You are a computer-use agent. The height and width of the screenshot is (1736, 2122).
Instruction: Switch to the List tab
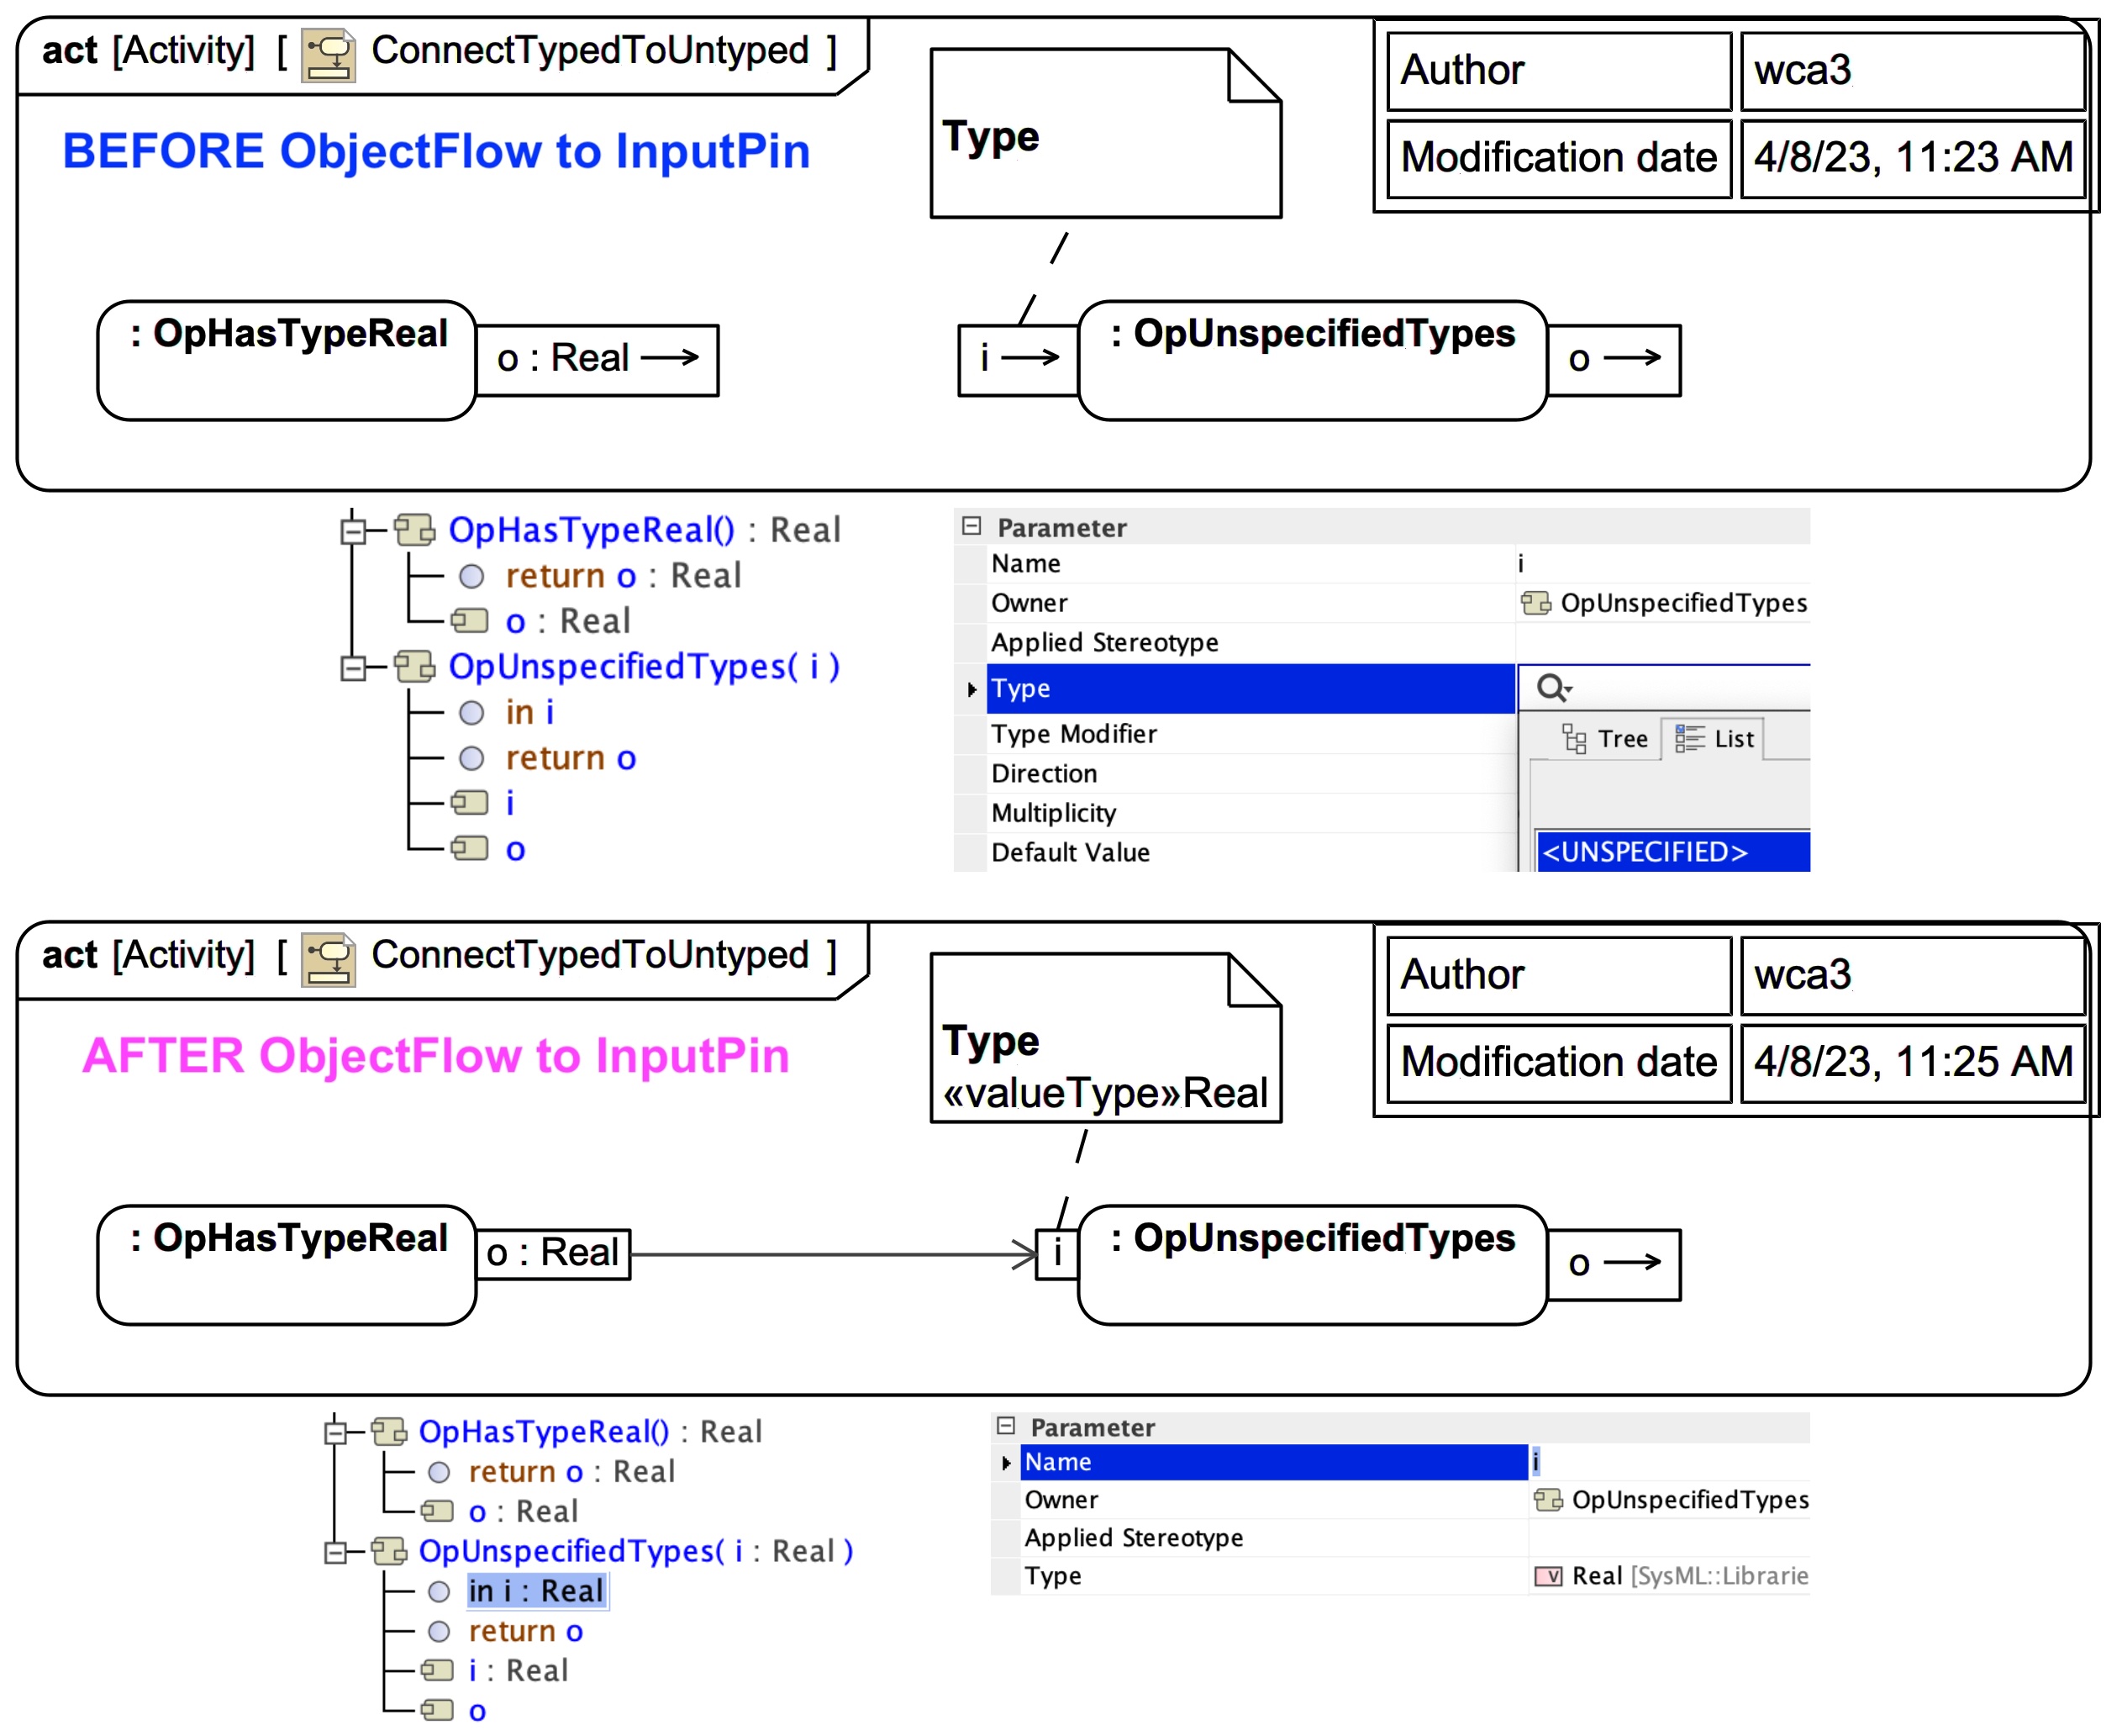click(1715, 739)
